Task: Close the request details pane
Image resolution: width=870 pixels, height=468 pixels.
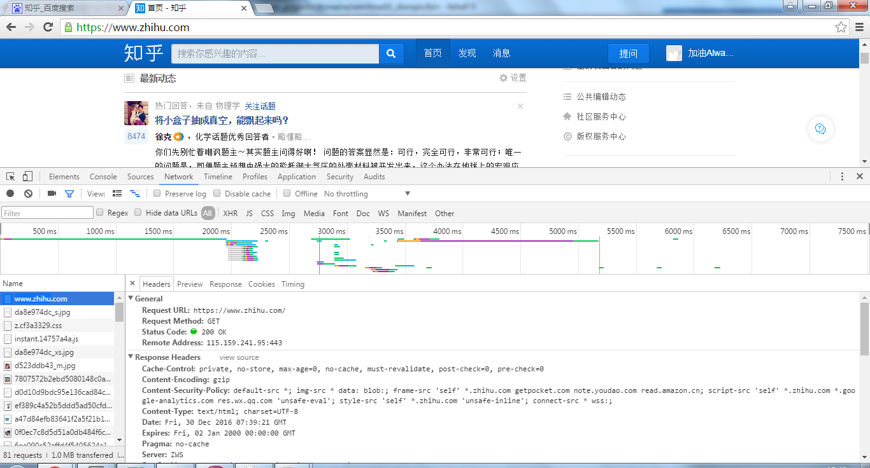Action: click(x=132, y=284)
